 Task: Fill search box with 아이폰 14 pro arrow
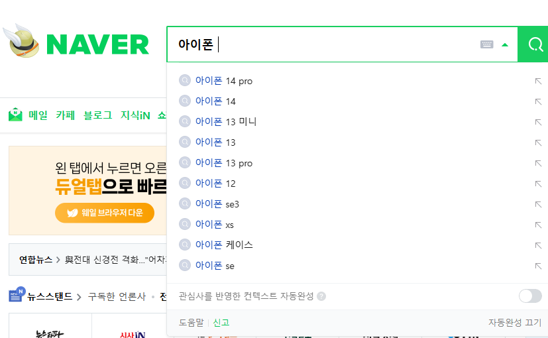click(538, 81)
